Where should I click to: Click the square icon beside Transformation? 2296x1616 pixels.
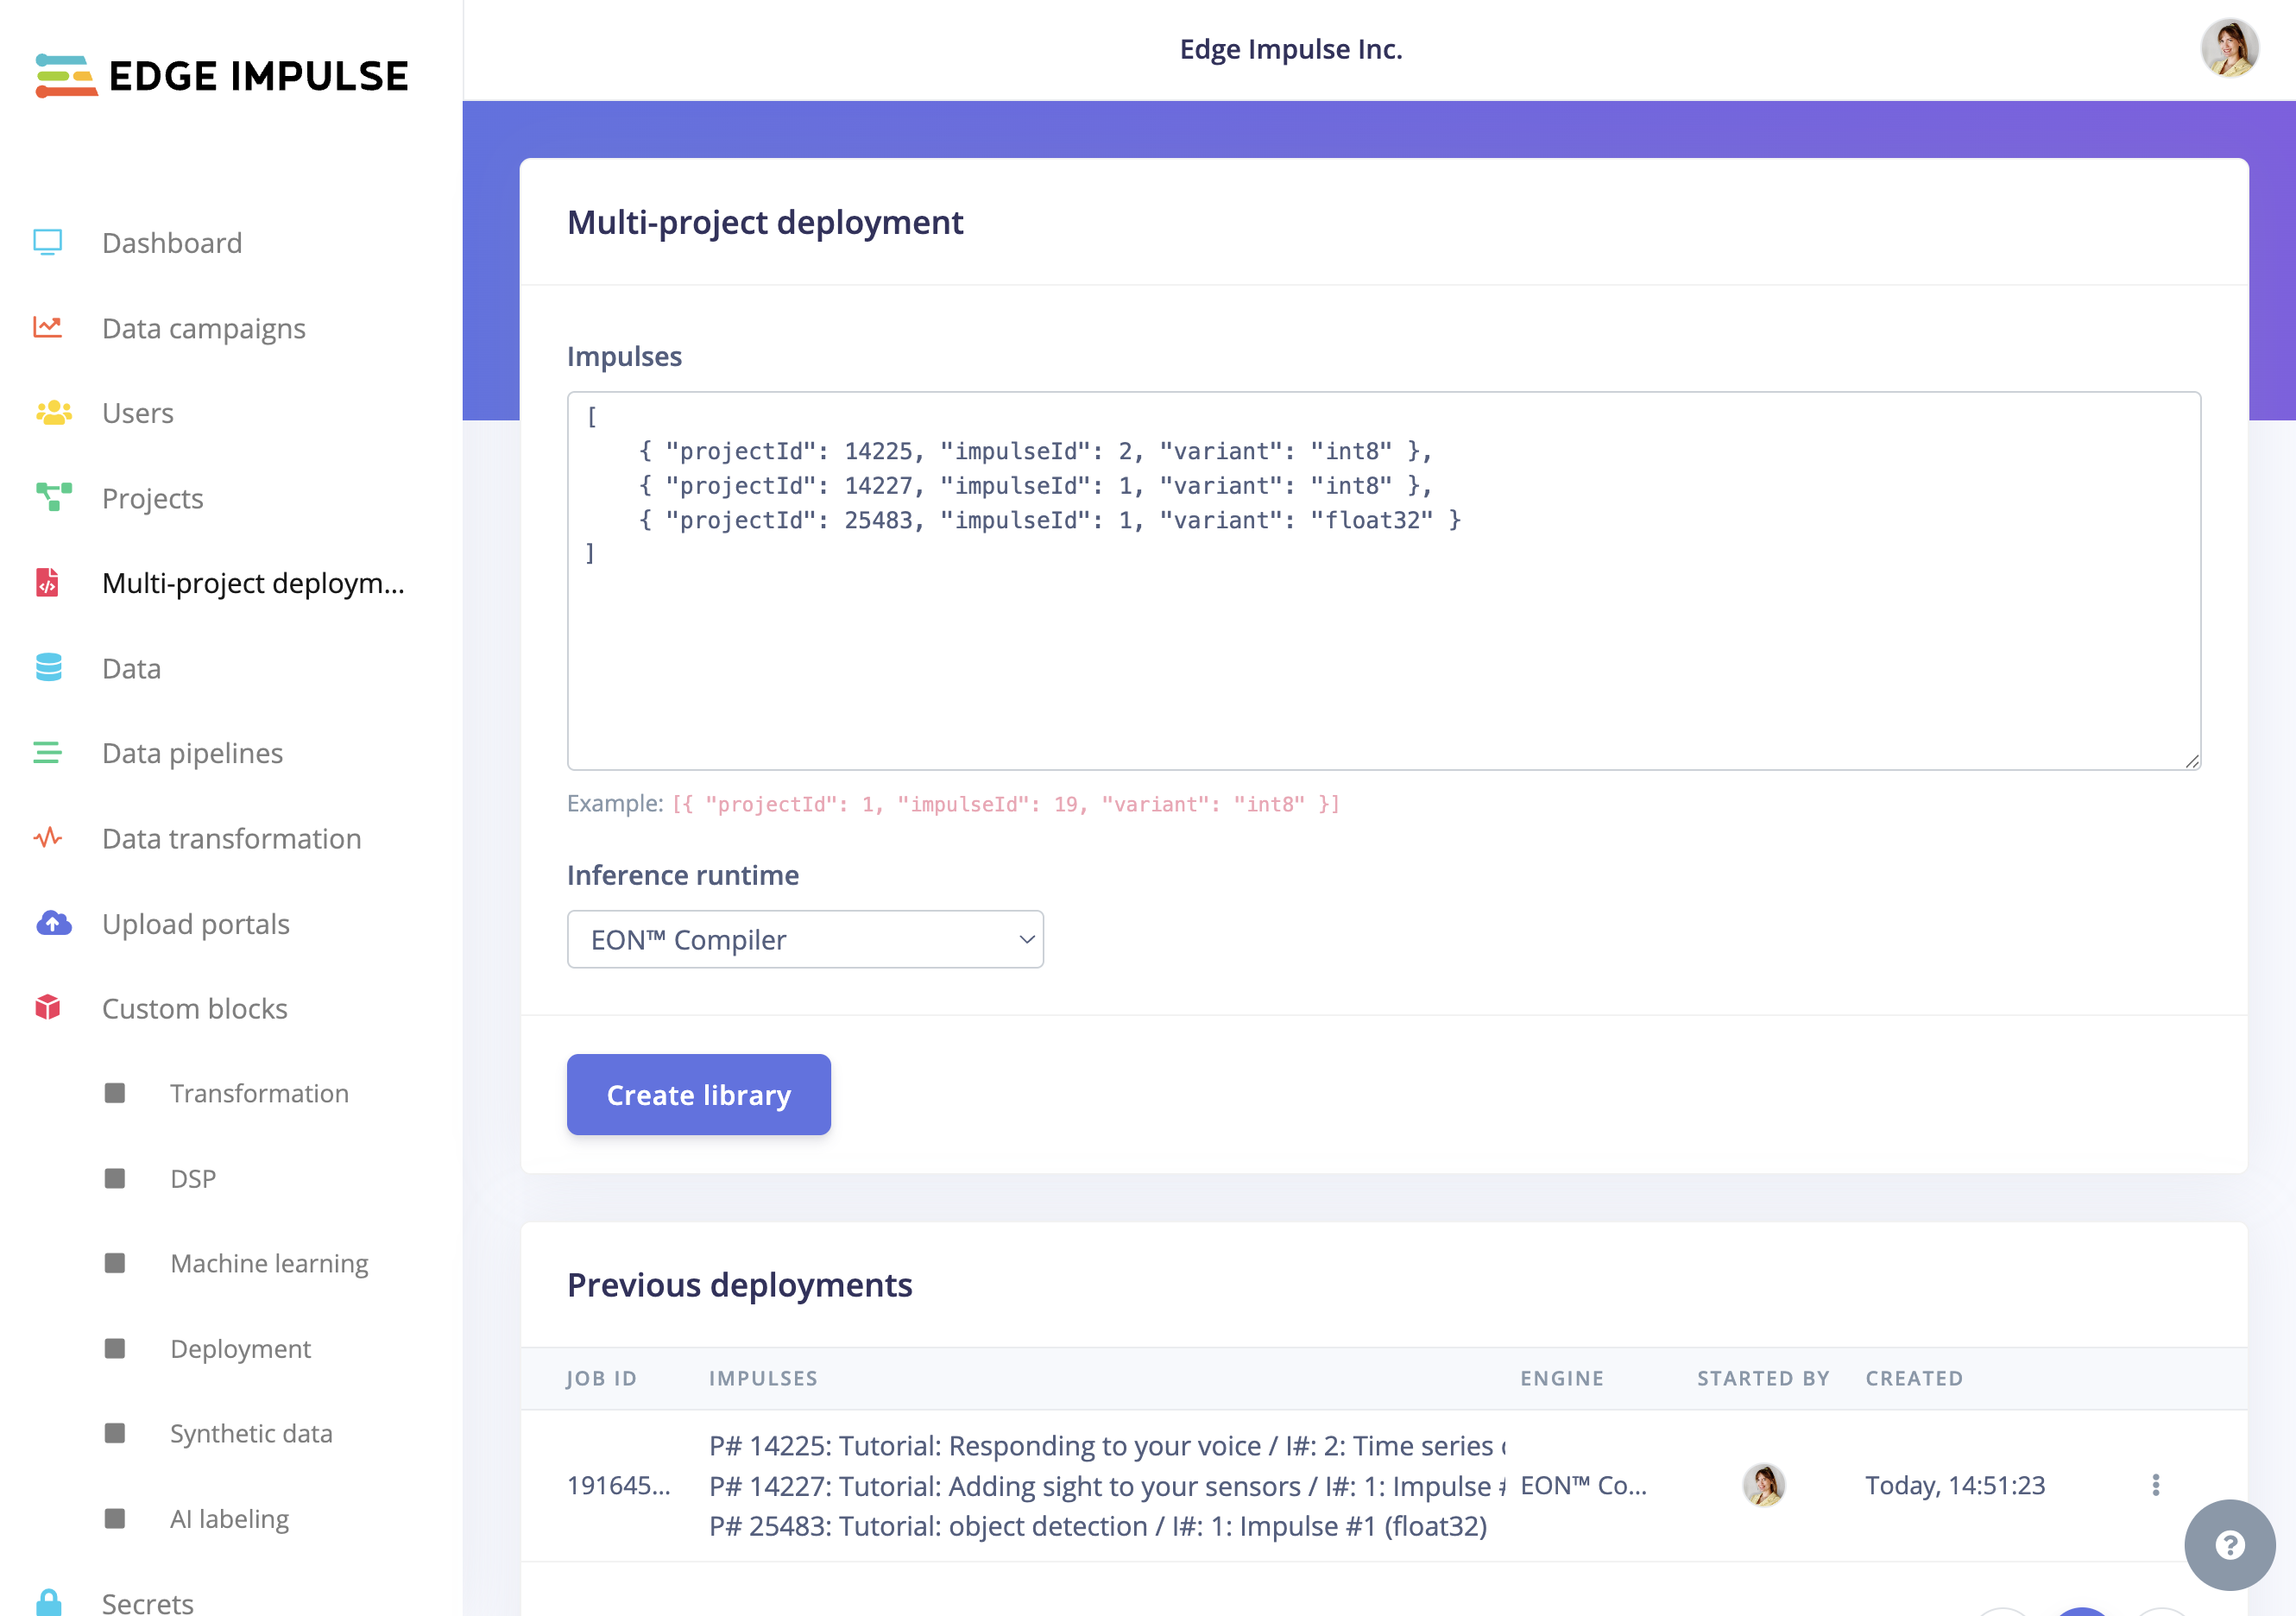[x=115, y=1093]
